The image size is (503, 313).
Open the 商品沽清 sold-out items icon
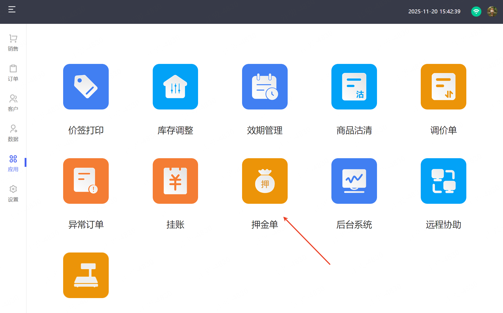tap(354, 87)
